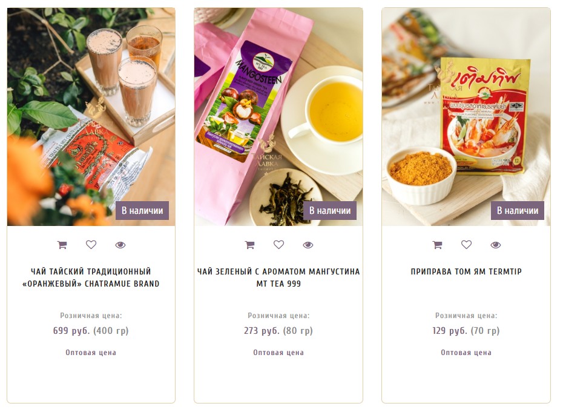
Task: Favorite the Chatramue tea with heart icon
Action: click(x=91, y=245)
